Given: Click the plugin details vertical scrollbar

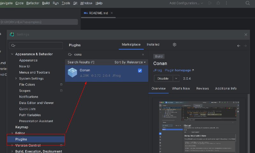Looking at the screenshot, I should (249, 123).
